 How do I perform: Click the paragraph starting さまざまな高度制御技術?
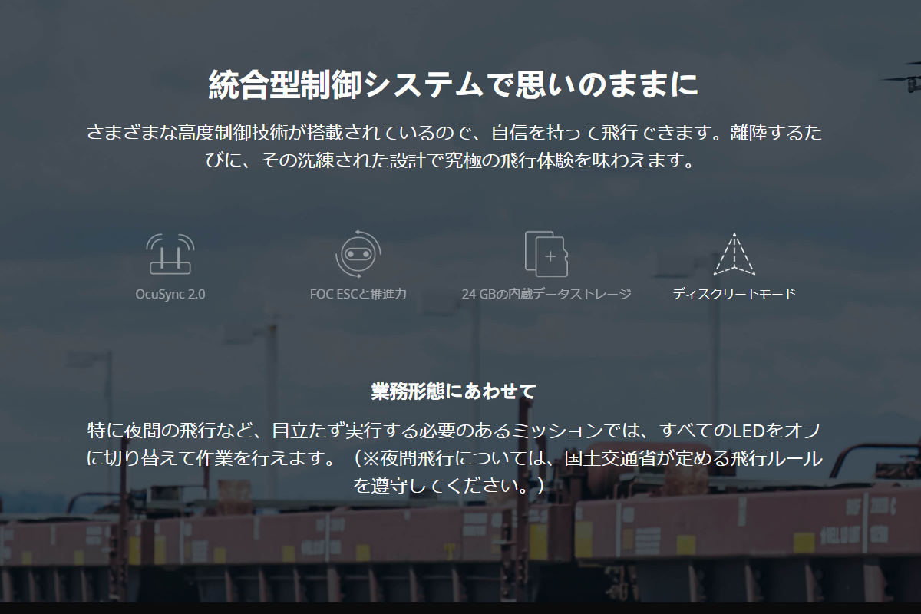click(454, 147)
